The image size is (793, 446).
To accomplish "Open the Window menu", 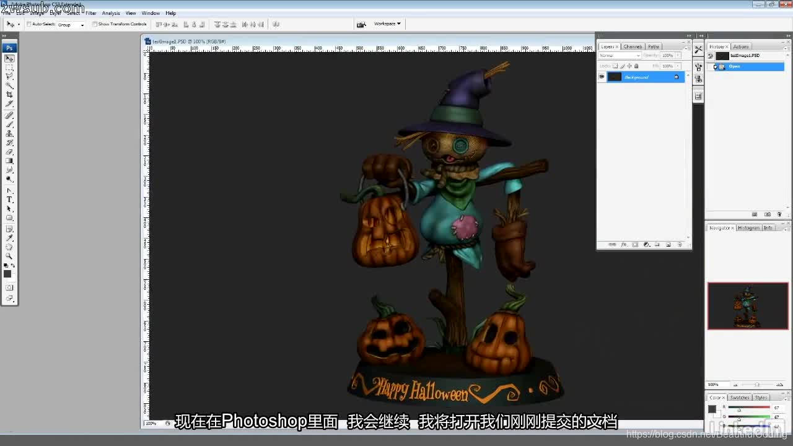I will [151, 13].
